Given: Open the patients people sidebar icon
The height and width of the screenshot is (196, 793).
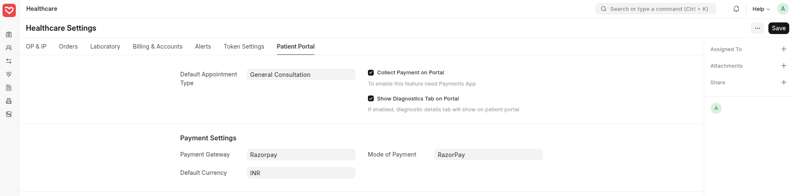Looking at the screenshot, I should (x=9, y=48).
